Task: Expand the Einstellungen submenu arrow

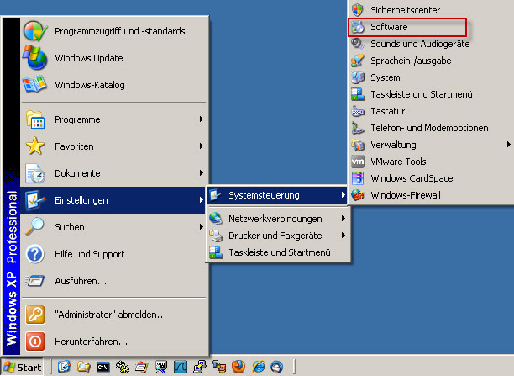Action: coord(202,200)
